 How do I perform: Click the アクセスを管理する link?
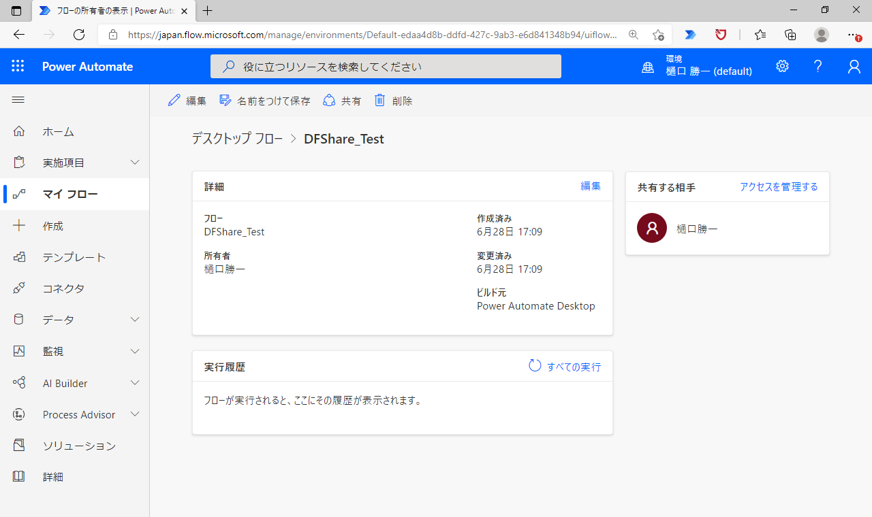(779, 186)
